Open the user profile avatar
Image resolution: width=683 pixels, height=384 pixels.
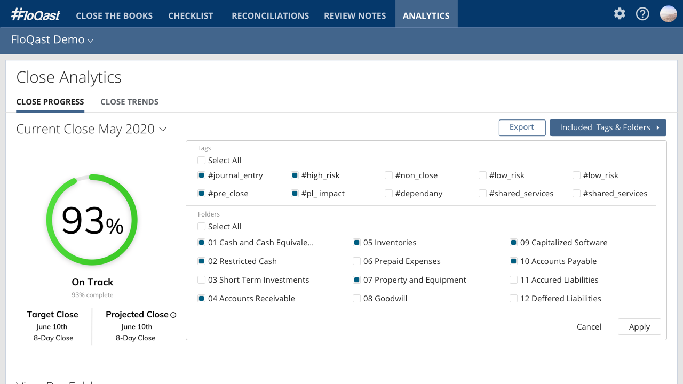(x=668, y=14)
